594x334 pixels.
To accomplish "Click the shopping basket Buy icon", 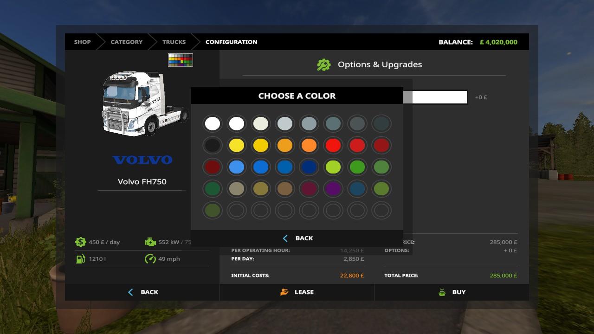I will [442, 292].
